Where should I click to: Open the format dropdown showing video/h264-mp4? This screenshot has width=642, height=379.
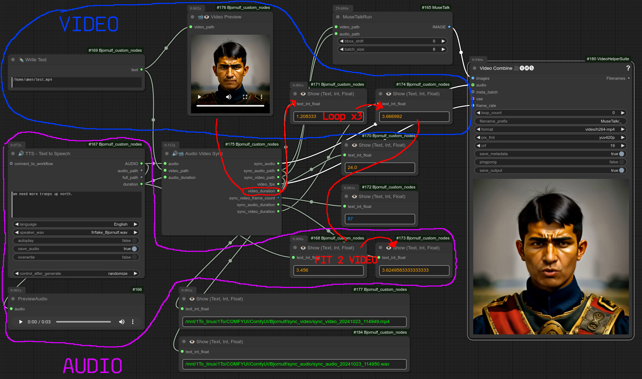pos(550,129)
